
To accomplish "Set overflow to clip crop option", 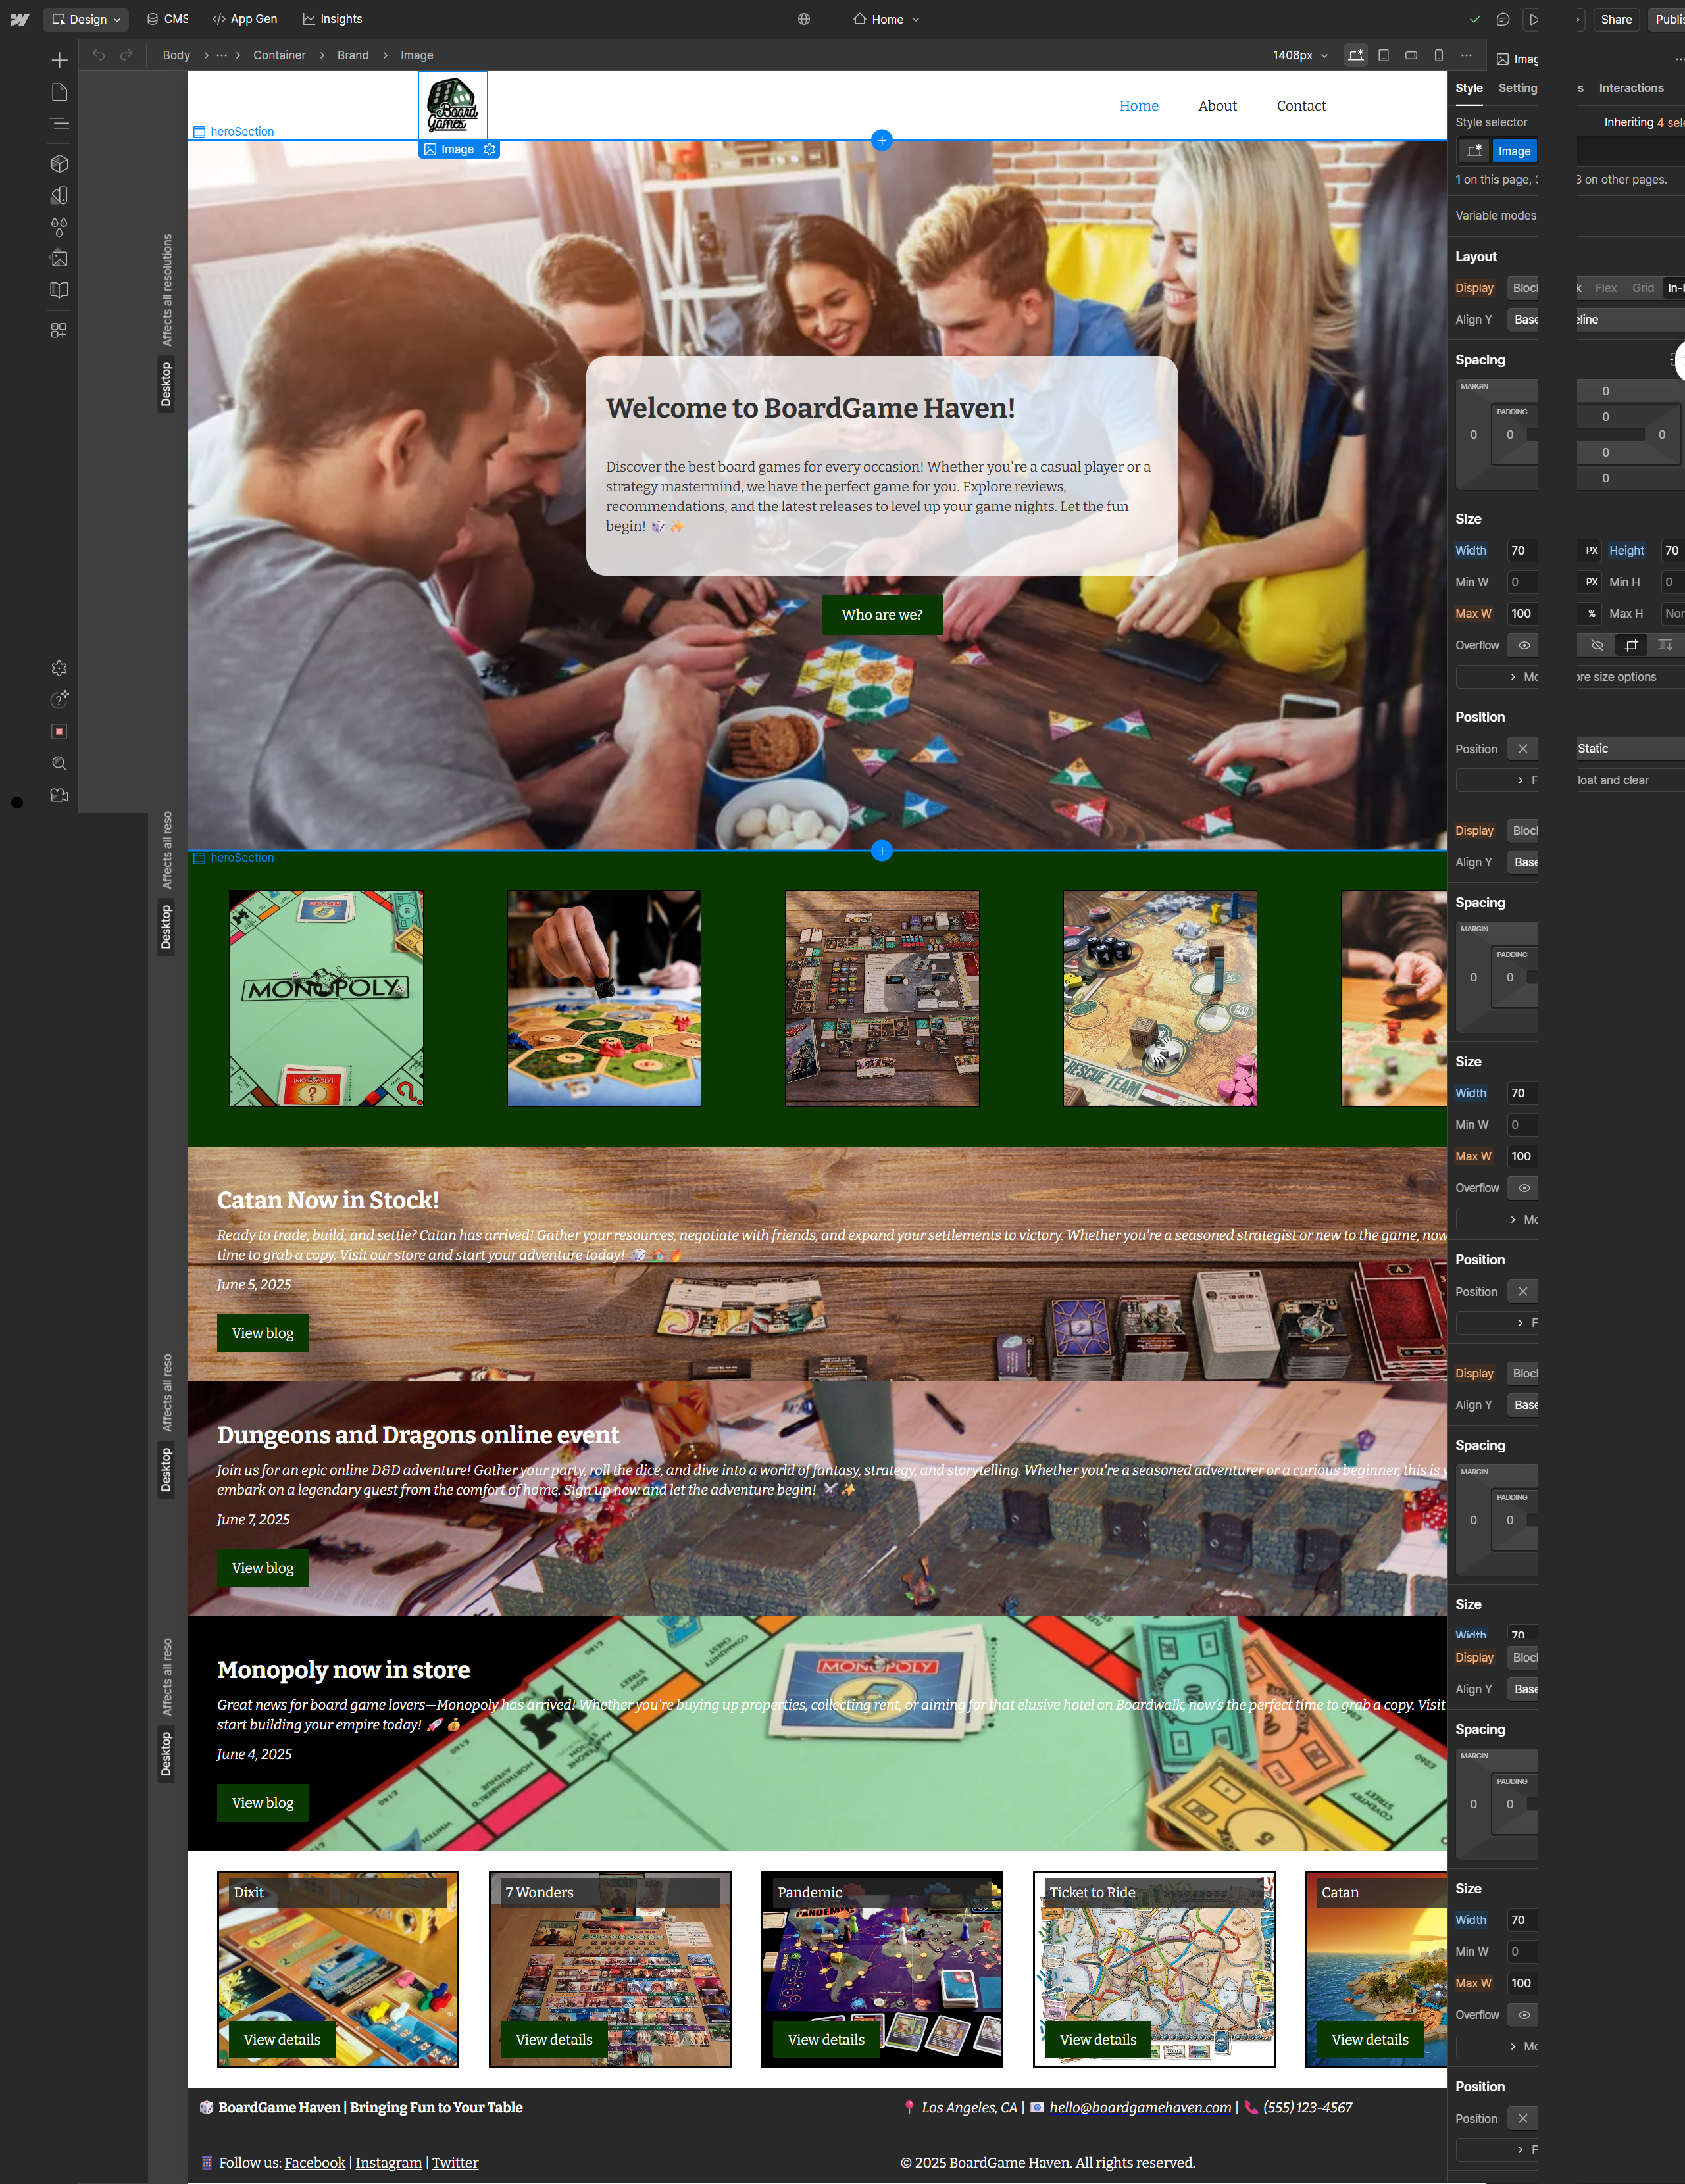I will click(1631, 645).
